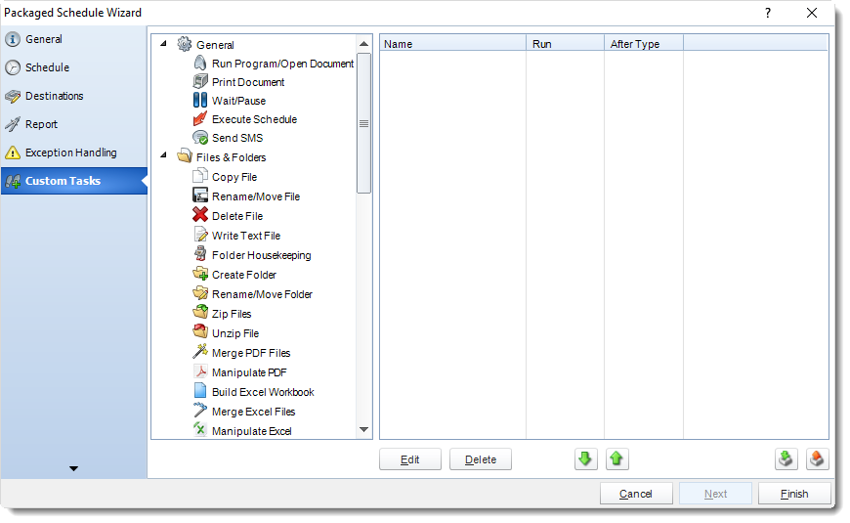Move task up with green up arrow

[x=616, y=459]
